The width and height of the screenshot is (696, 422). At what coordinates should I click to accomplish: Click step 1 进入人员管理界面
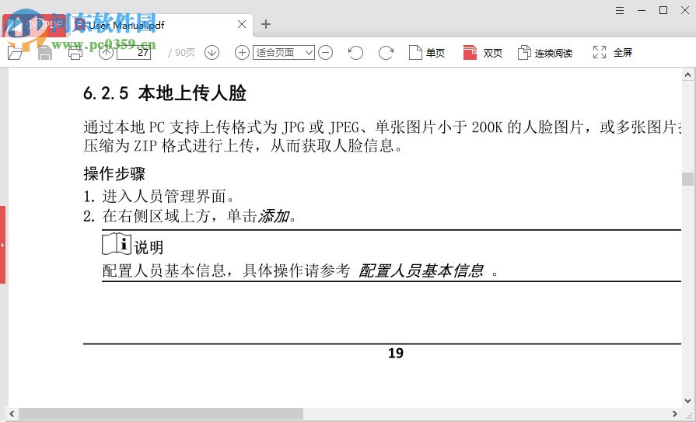click(159, 196)
